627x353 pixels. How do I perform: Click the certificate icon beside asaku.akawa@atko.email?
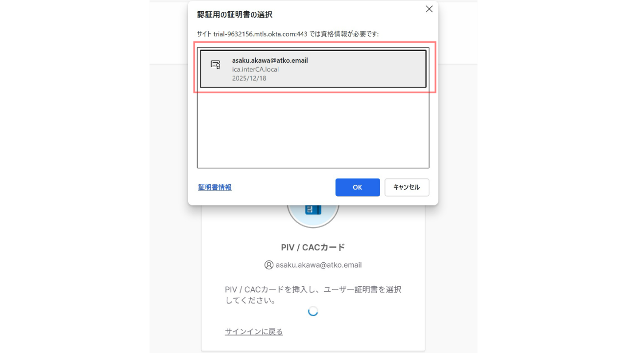pos(216,65)
